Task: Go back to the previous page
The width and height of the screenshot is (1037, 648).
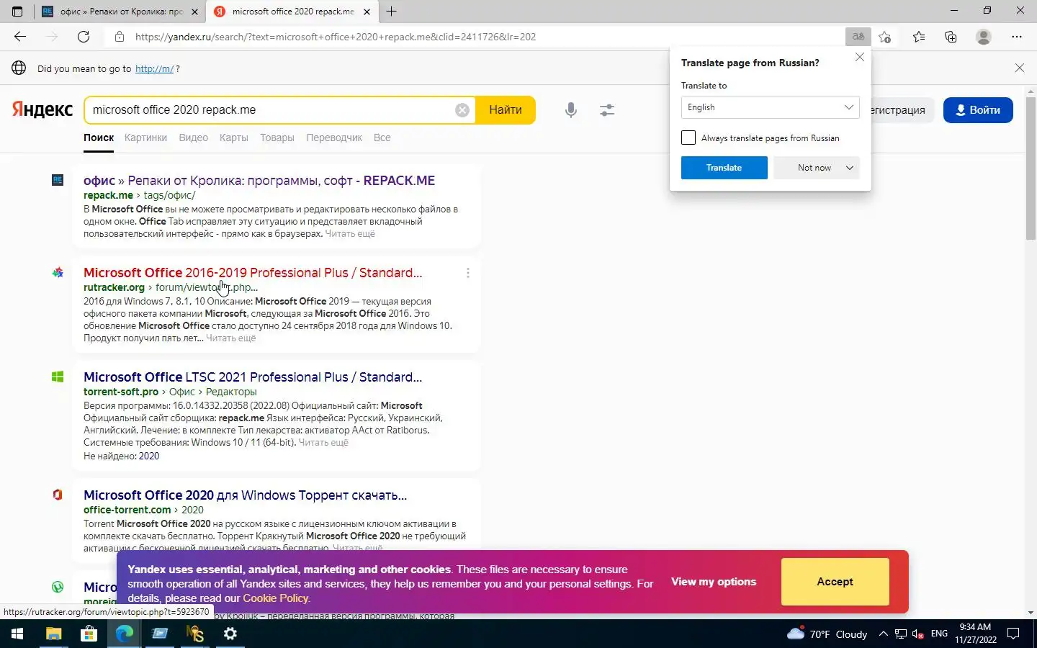Action: (20, 37)
